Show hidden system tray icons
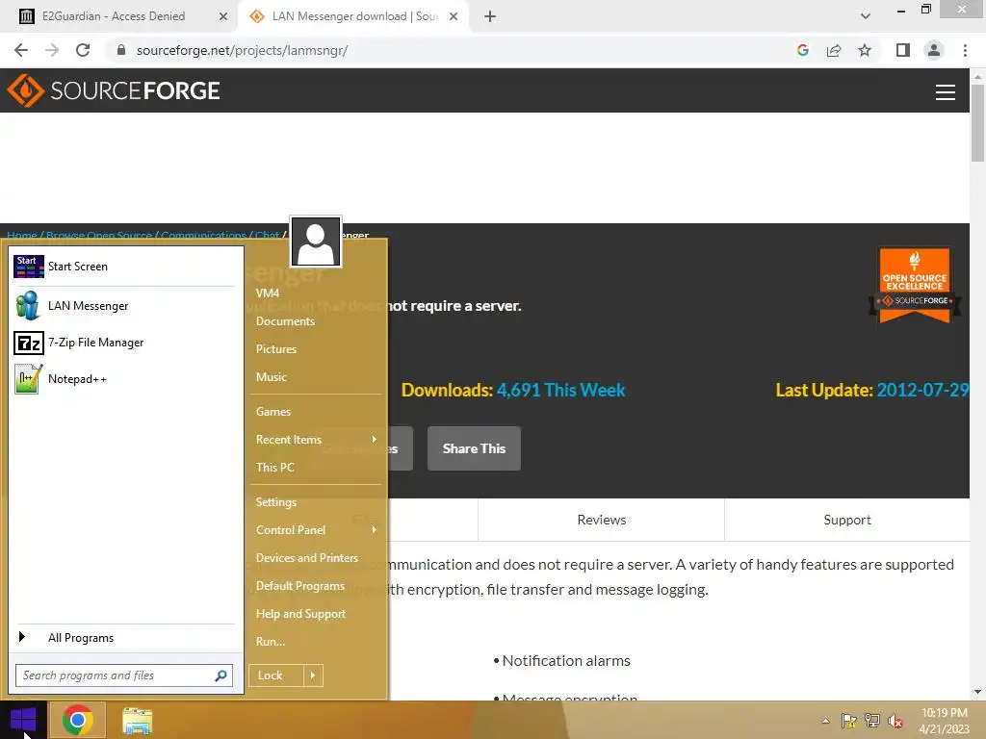986x739 pixels. point(825,721)
